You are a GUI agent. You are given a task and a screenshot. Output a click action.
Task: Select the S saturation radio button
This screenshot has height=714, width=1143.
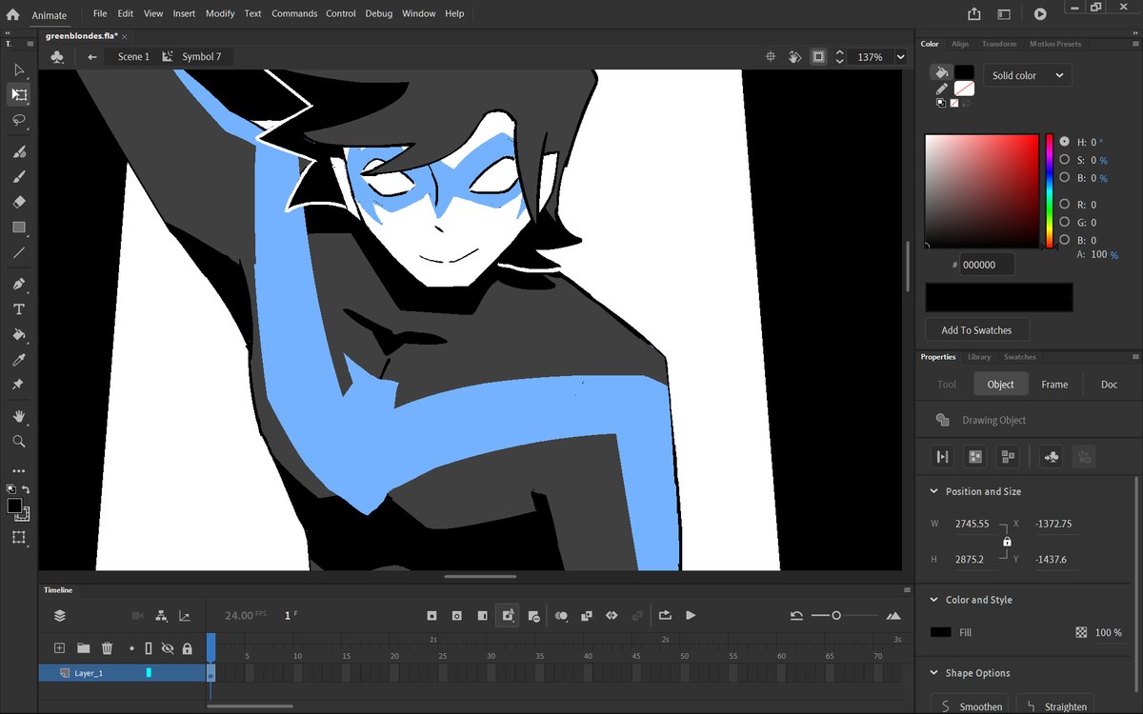(x=1065, y=159)
